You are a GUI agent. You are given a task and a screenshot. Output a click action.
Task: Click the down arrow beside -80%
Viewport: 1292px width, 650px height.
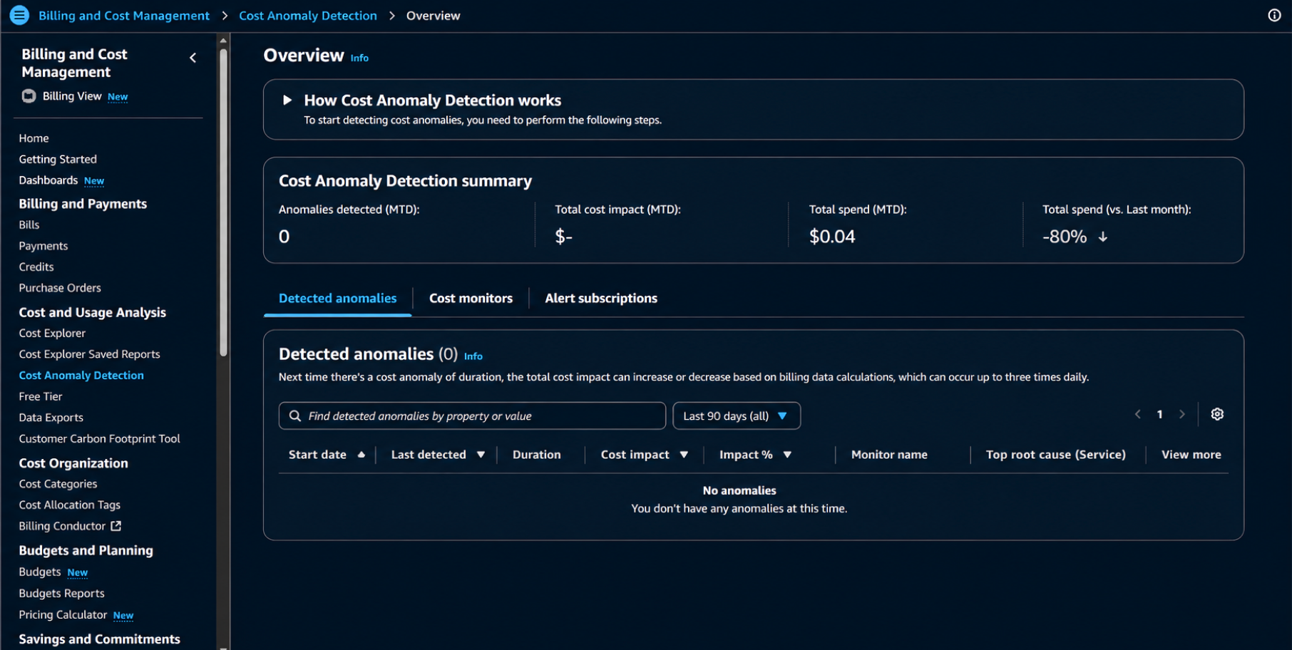pyautogui.click(x=1102, y=237)
